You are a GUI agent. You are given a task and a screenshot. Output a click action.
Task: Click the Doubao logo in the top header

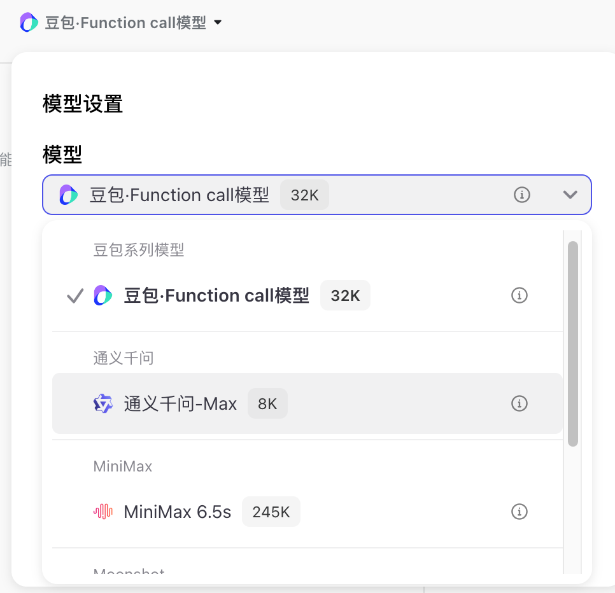29,23
